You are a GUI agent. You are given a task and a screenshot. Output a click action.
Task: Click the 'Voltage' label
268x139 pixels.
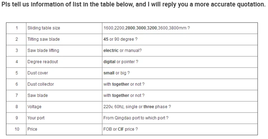point(35,107)
